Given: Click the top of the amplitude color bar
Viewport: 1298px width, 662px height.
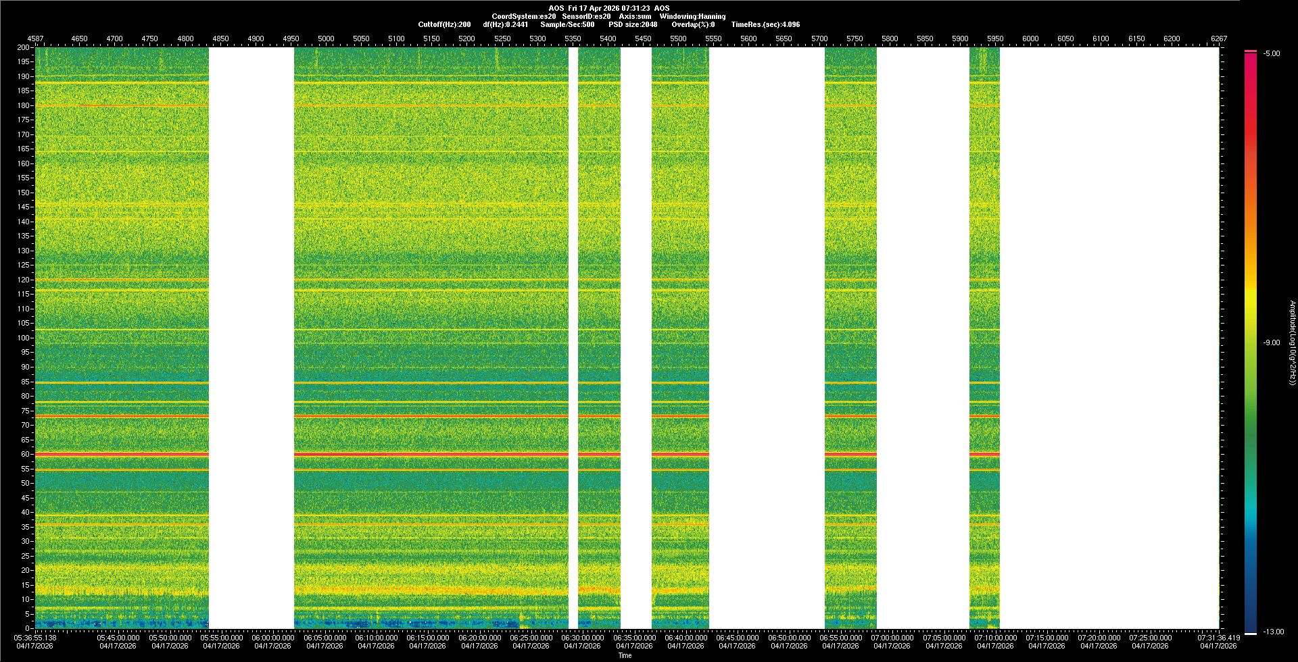Looking at the screenshot, I should (1250, 52).
